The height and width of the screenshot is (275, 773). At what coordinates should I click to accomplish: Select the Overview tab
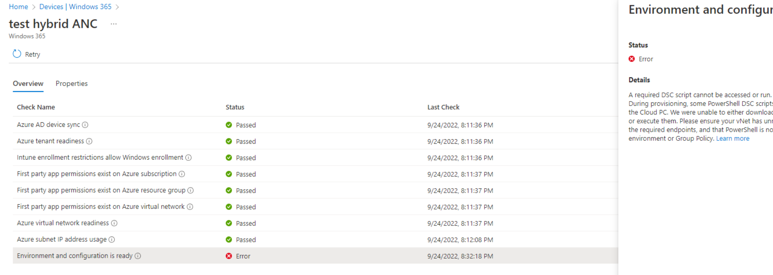tap(28, 83)
